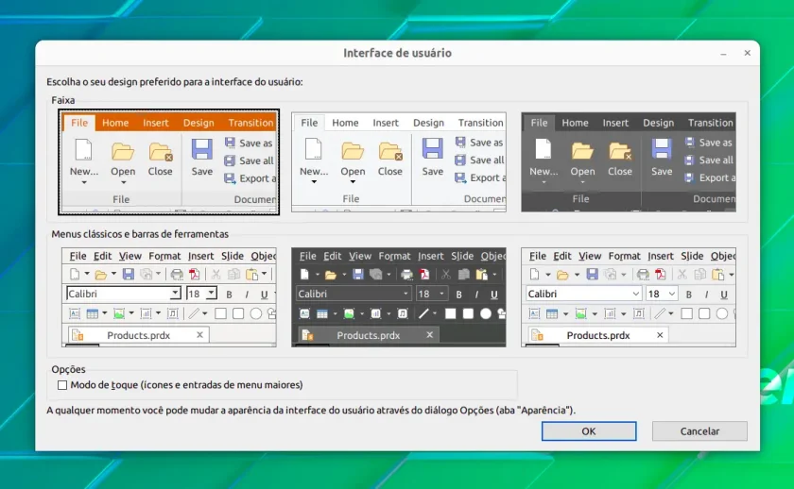This screenshot has height=489, width=794.
Task: Click the New document icon in dark ribbon preview
Action: 544,150
